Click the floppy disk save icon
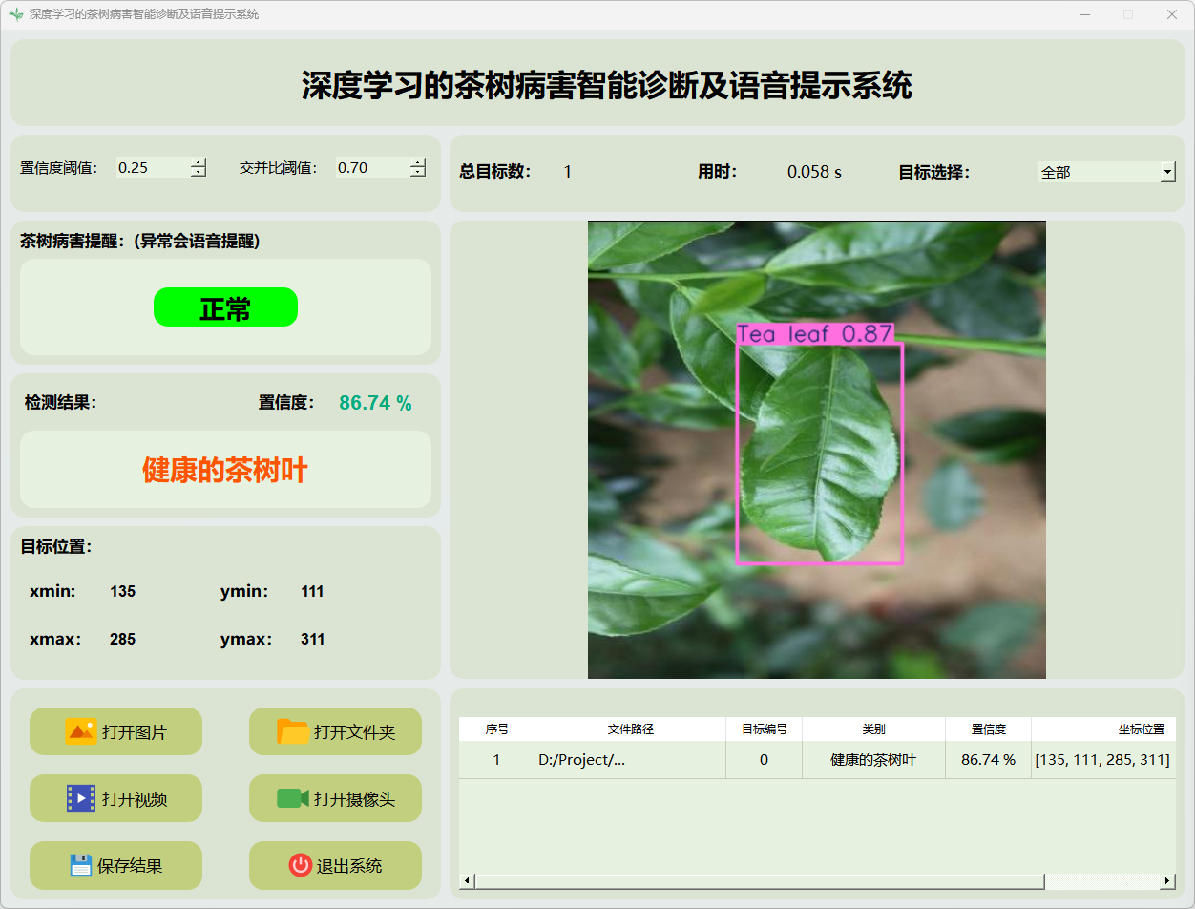The image size is (1195, 909). (x=80, y=865)
